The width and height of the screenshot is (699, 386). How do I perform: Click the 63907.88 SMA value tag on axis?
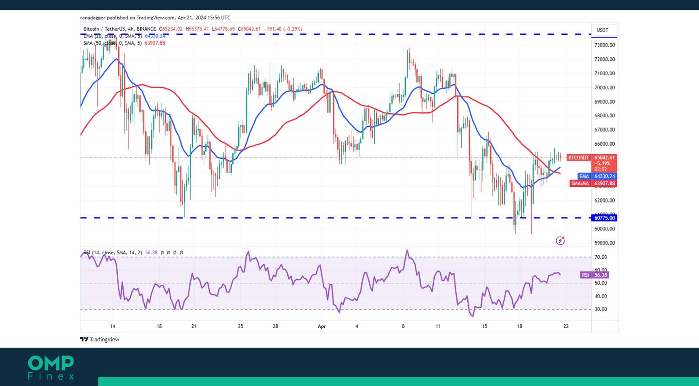[604, 184]
